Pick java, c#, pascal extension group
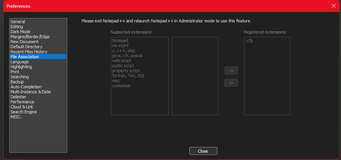Image resolution: width=341 pixels, height=160 pixels. [140, 56]
